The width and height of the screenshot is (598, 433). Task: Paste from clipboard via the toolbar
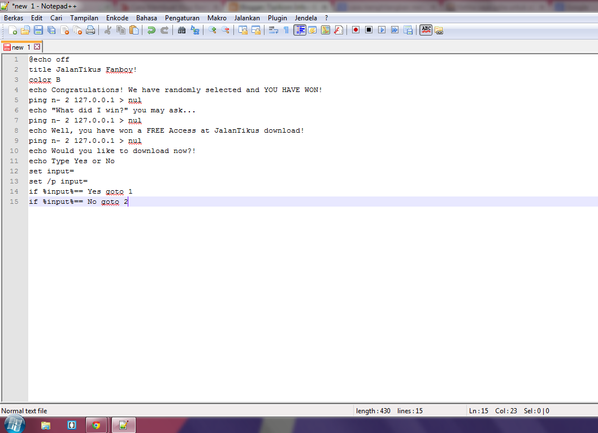134,30
